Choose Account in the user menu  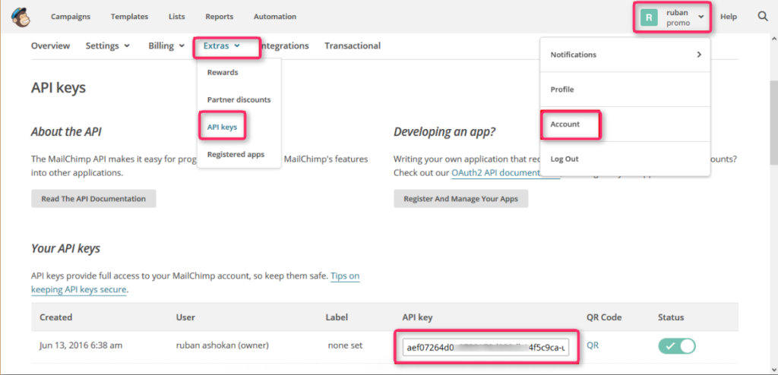point(565,124)
